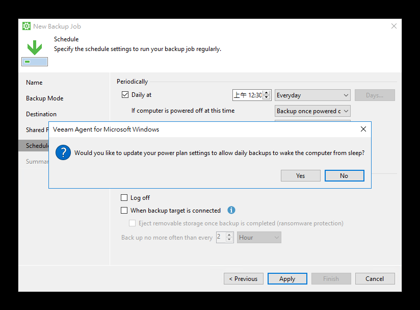Go to the Name wizard step
The width and height of the screenshot is (420, 310).
34,83
